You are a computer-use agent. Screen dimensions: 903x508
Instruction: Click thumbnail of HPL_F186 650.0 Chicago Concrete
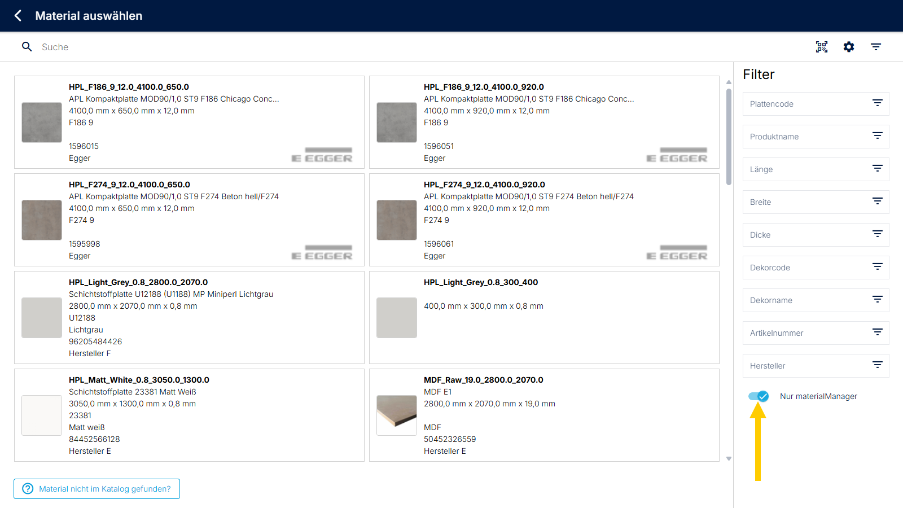coord(42,122)
